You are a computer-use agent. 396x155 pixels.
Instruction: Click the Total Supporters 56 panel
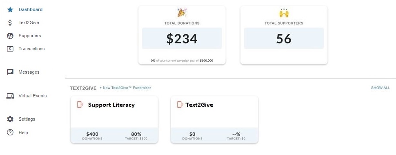coord(284,38)
